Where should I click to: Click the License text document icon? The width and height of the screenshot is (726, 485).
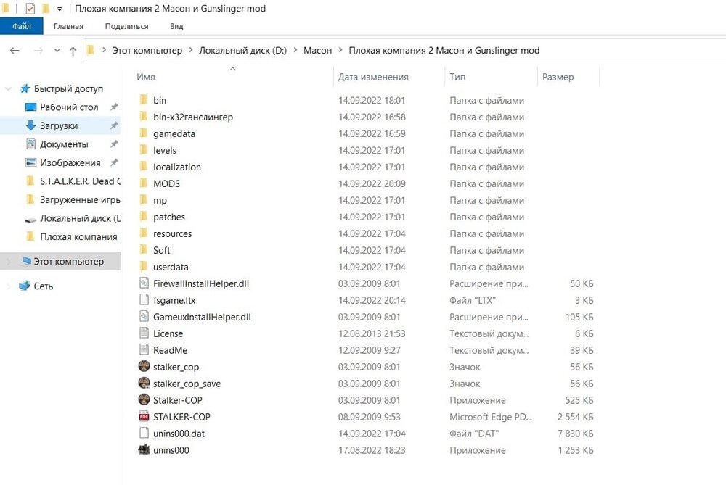(x=144, y=333)
